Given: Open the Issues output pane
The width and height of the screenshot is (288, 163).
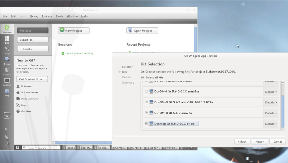Looking at the screenshot, I should point(69,148).
